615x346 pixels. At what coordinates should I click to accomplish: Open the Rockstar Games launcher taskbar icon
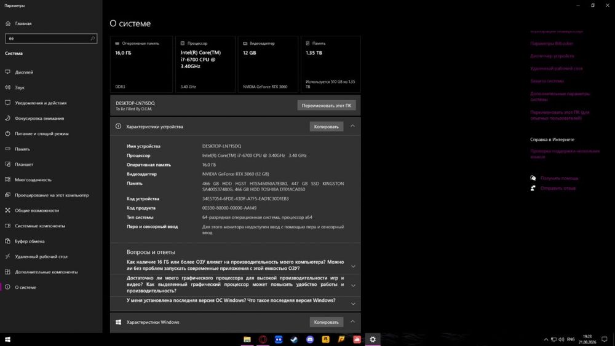click(325, 339)
